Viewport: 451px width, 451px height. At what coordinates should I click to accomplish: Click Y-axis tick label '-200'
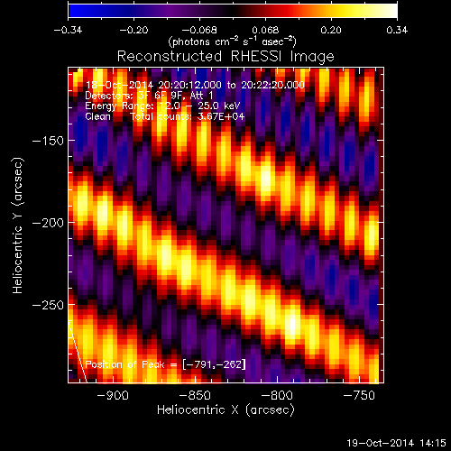click(x=48, y=223)
